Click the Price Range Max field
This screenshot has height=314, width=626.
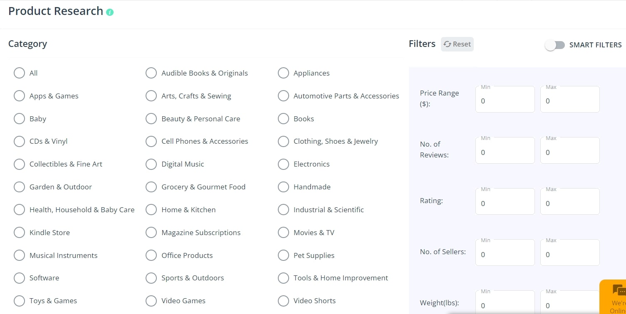(x=570, y=99)
